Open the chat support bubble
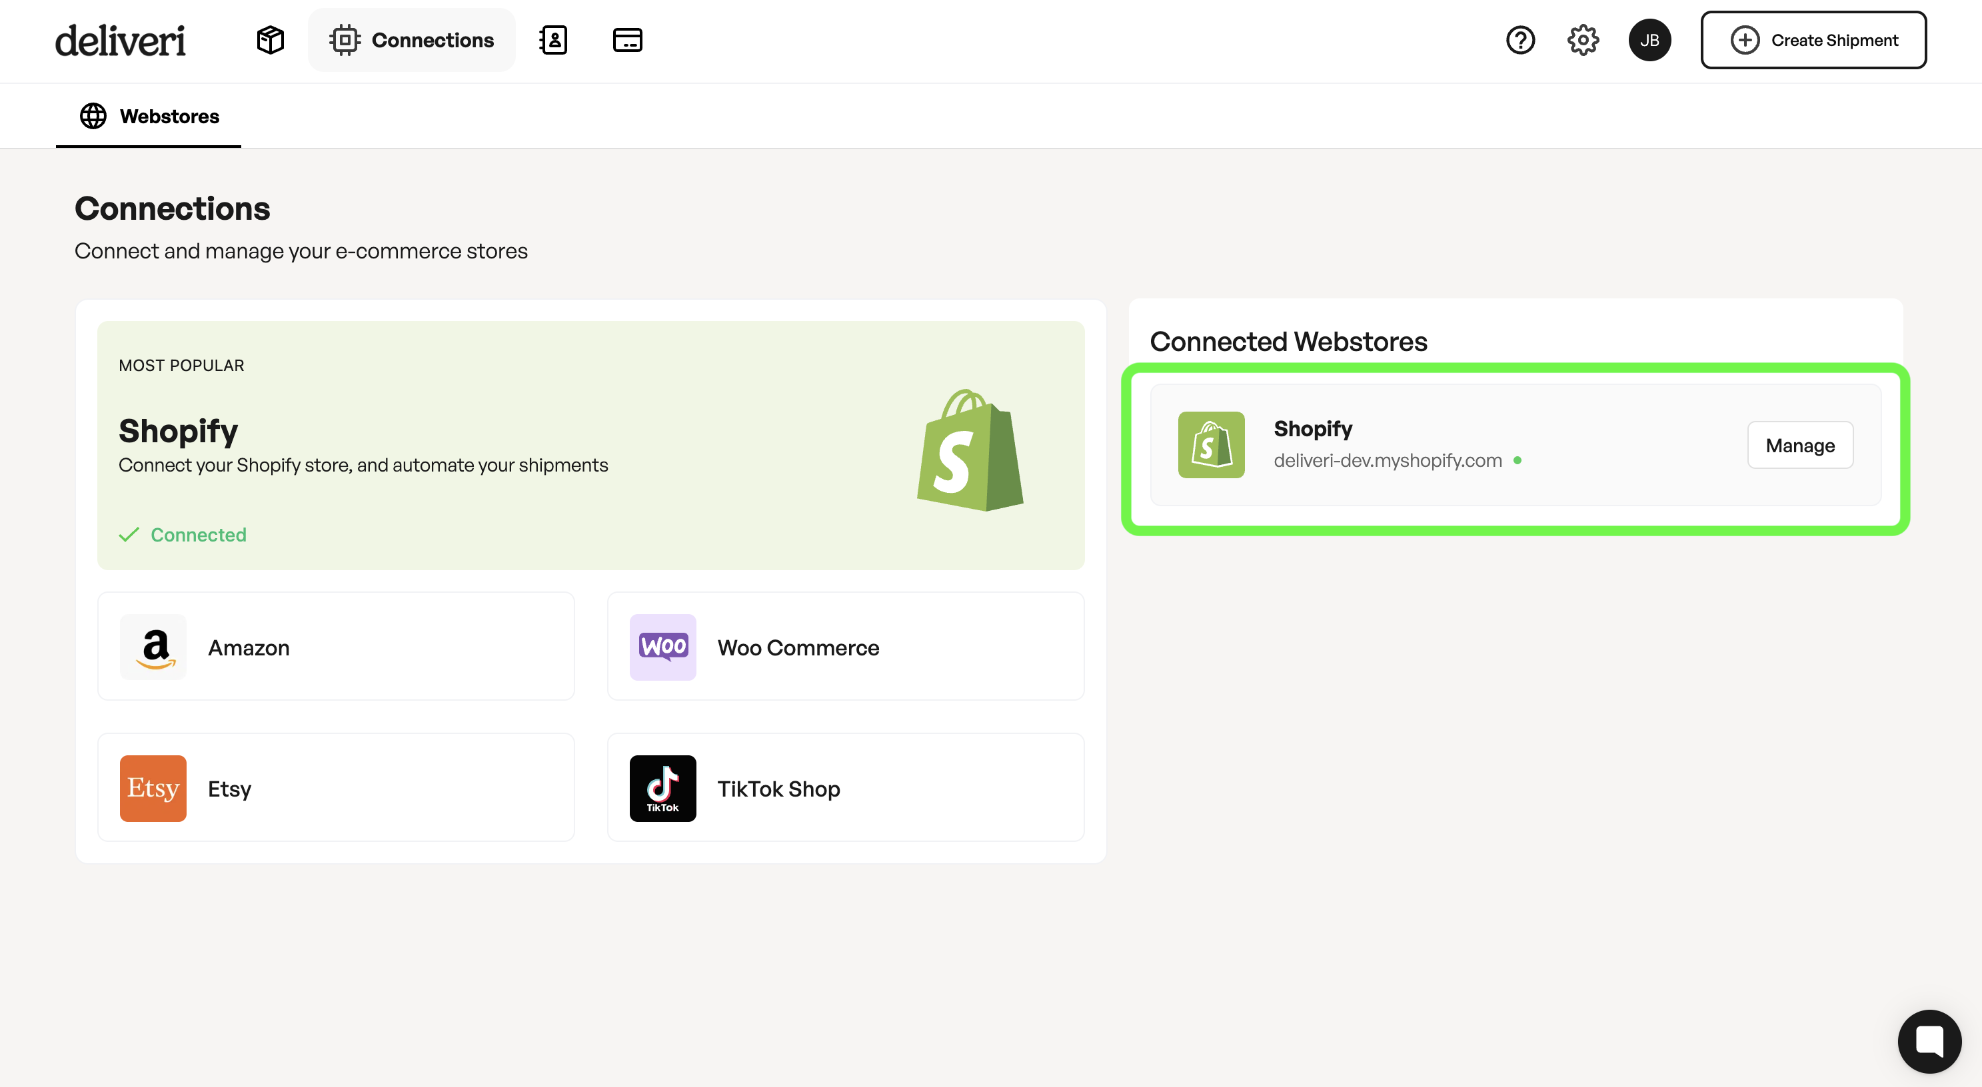1982x1087 pixels. pos(1929,1041)
